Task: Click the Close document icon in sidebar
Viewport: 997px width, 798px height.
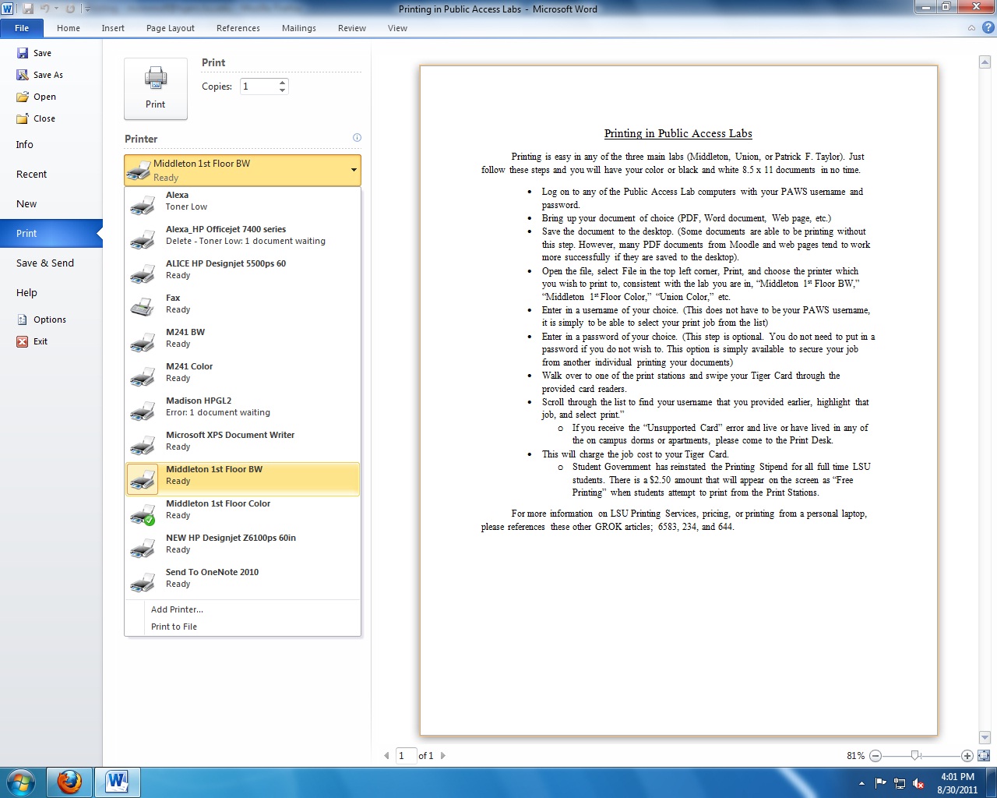Action: click(23, 118)
